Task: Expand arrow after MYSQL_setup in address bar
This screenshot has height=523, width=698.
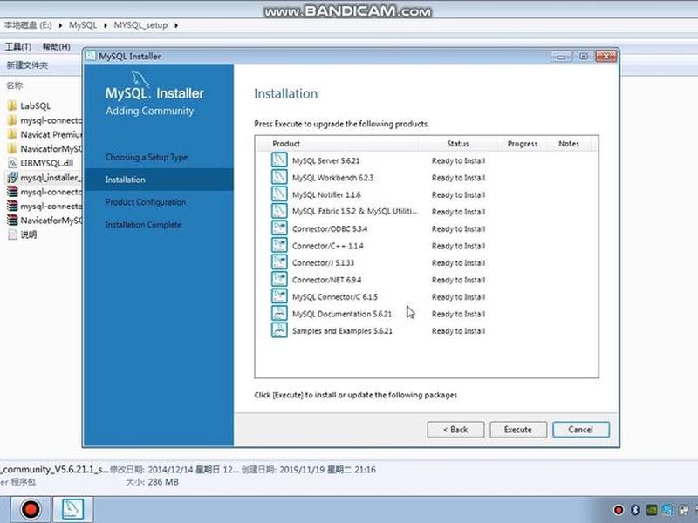Action: click(x=176, y=25)
